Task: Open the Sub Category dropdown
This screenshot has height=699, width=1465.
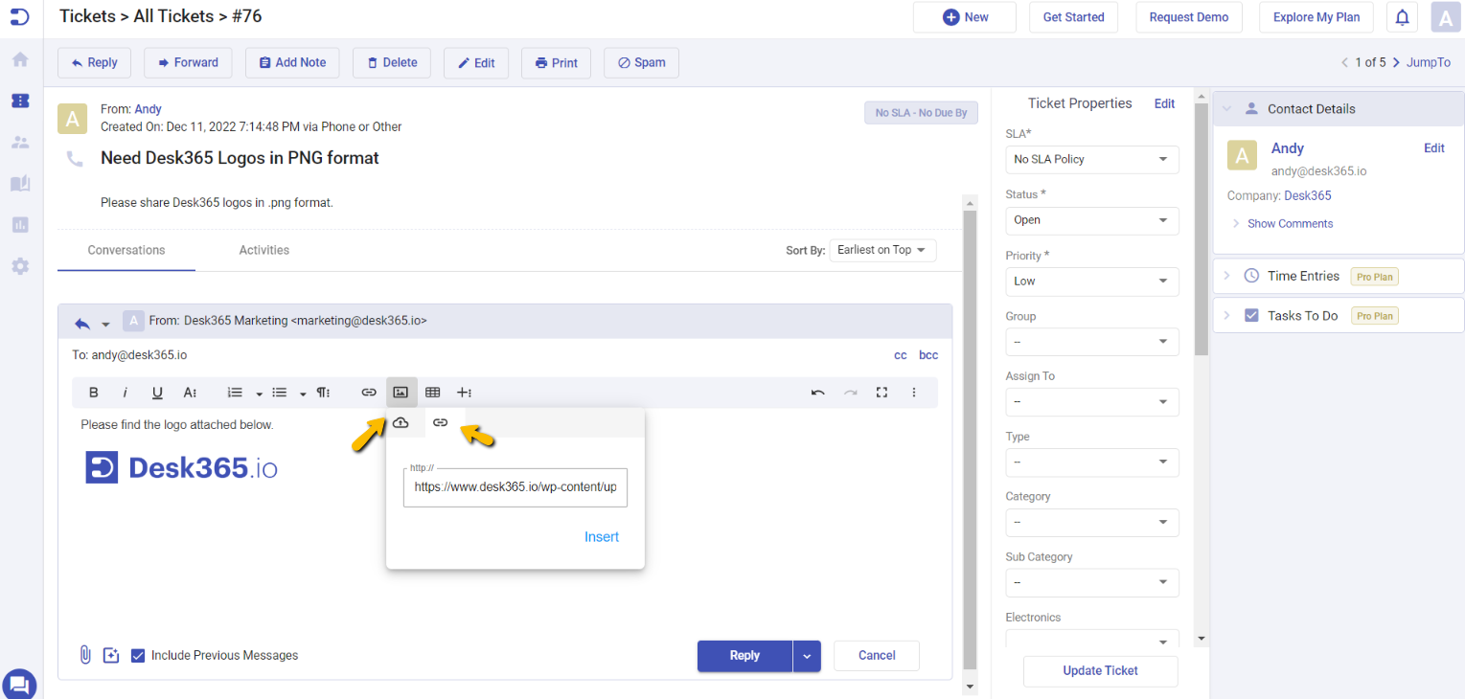Action: click(x=1092, y=583)
